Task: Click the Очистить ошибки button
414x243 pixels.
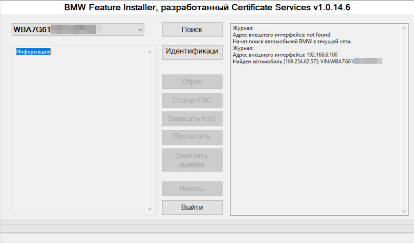Action: [x=192, y=160]
